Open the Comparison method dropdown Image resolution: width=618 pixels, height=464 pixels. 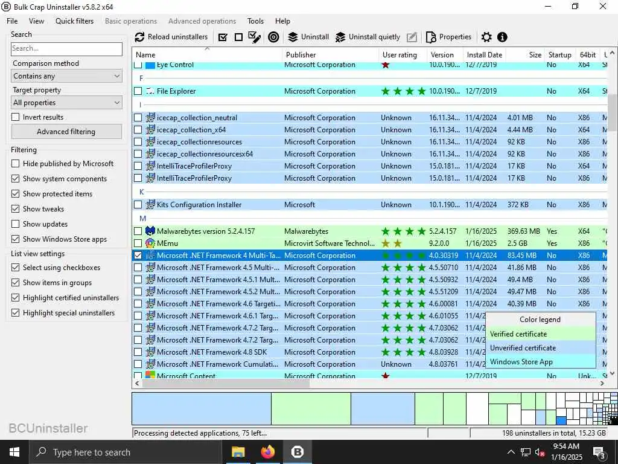point(66,76)
